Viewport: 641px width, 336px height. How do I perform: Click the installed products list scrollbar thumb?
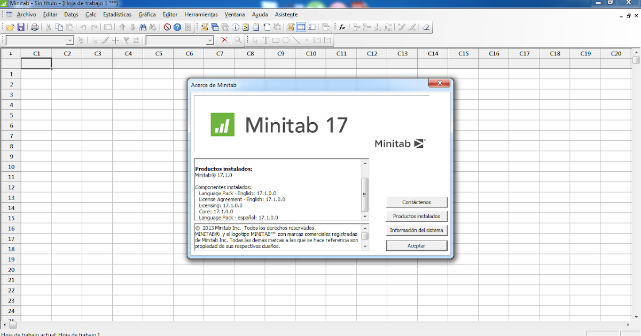point(365,194)
